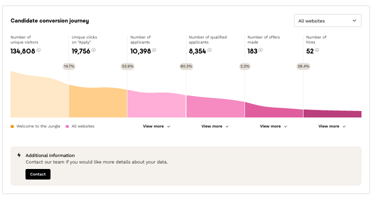Click the lightning bolt Additional information icon

[x=19, y=155]
